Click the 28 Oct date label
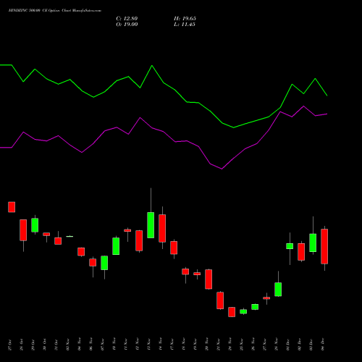 (x=21, y=345)
